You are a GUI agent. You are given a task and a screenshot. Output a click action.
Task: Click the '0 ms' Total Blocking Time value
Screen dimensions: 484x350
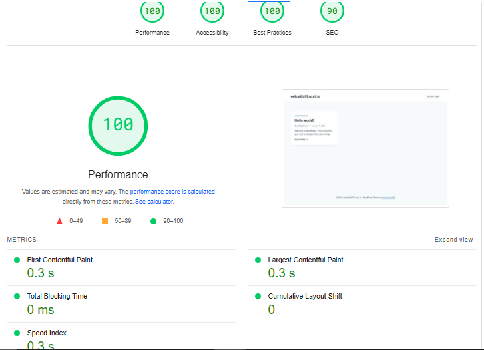(41, 309)
